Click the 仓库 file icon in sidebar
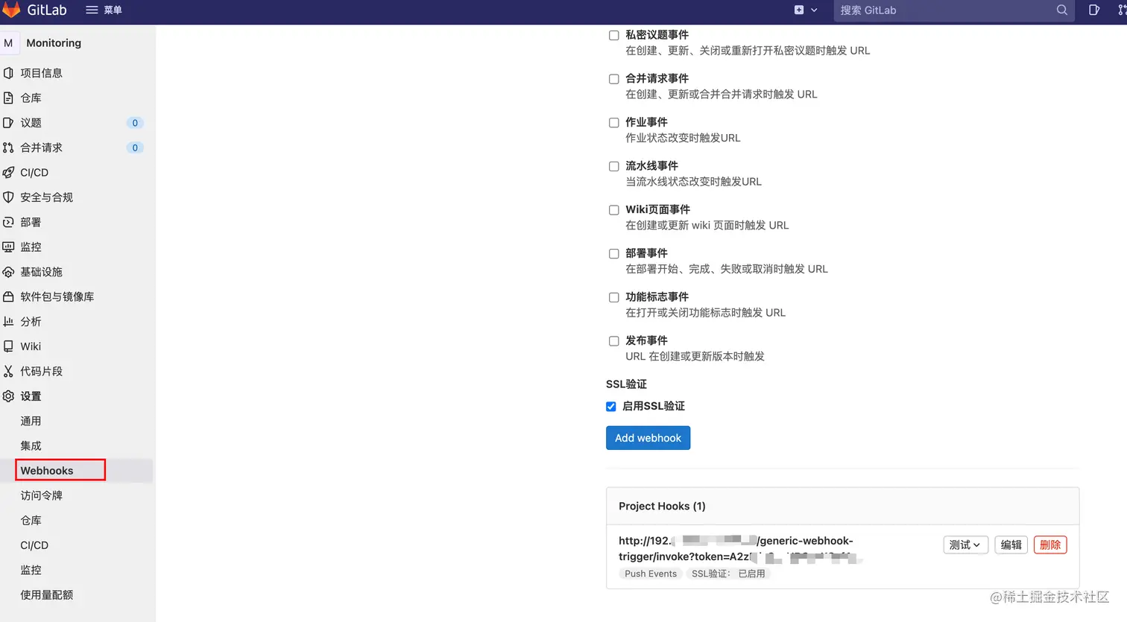1127x622 pixels. pos(8,98)
